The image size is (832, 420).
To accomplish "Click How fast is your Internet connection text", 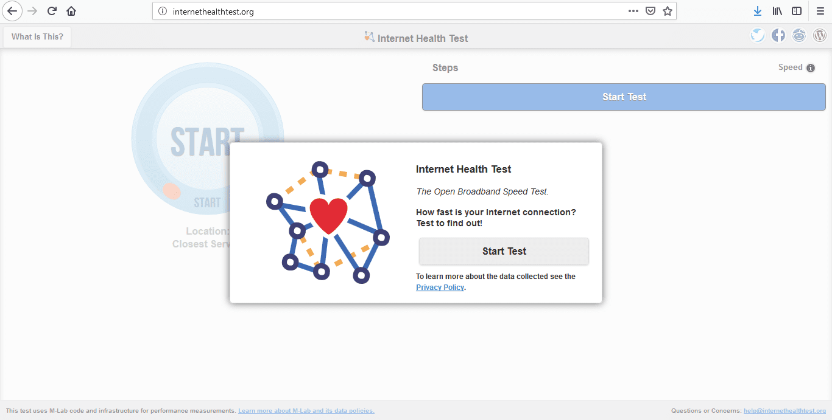I will [x=496, y=212].
